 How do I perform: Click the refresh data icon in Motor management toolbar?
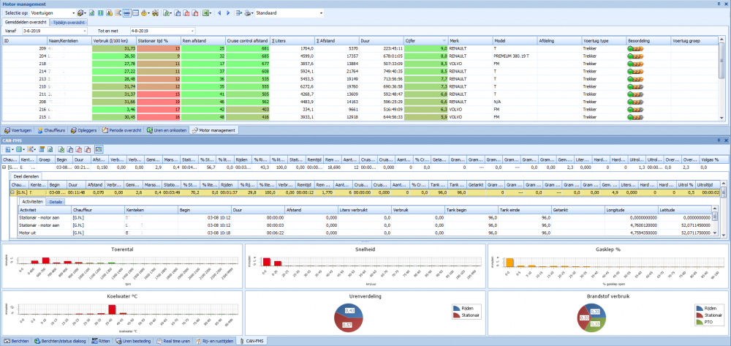[x=92, y=13]
